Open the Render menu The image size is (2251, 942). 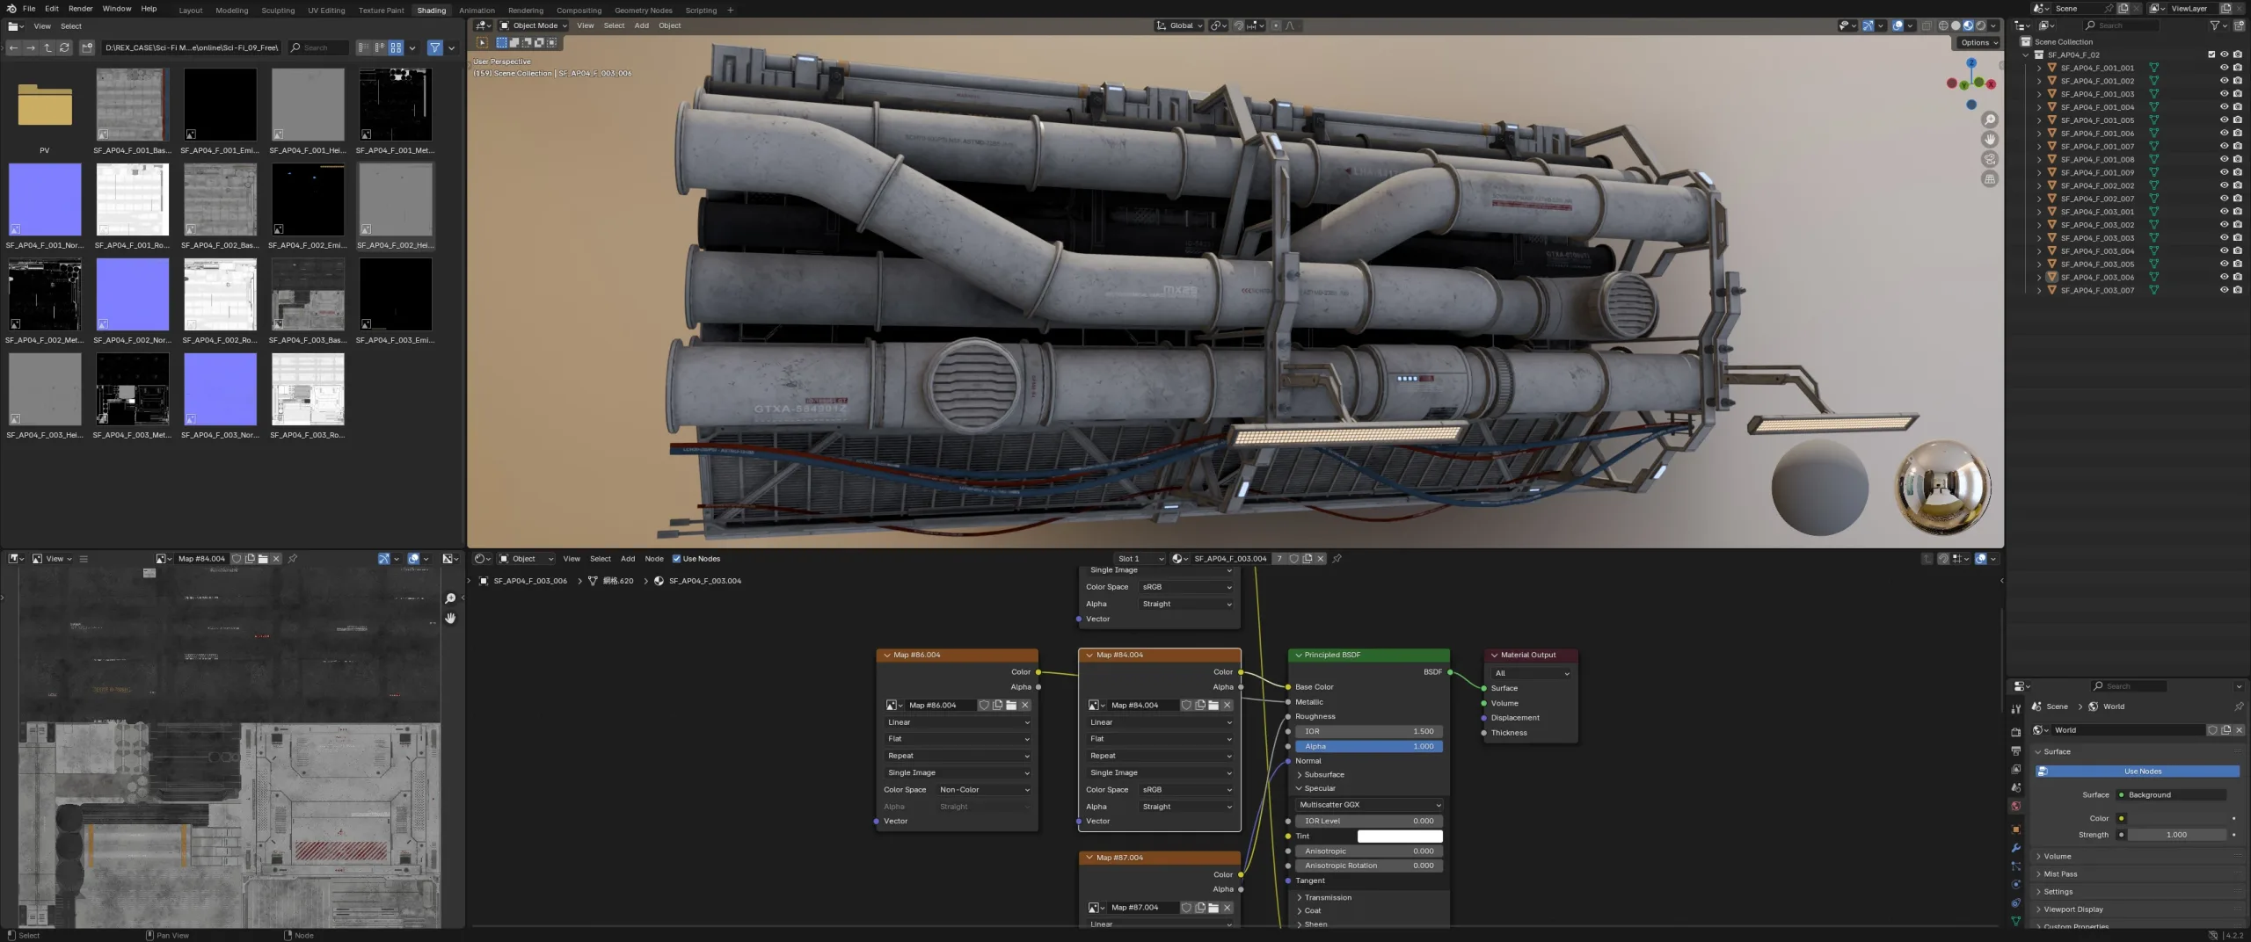[80, 9]
